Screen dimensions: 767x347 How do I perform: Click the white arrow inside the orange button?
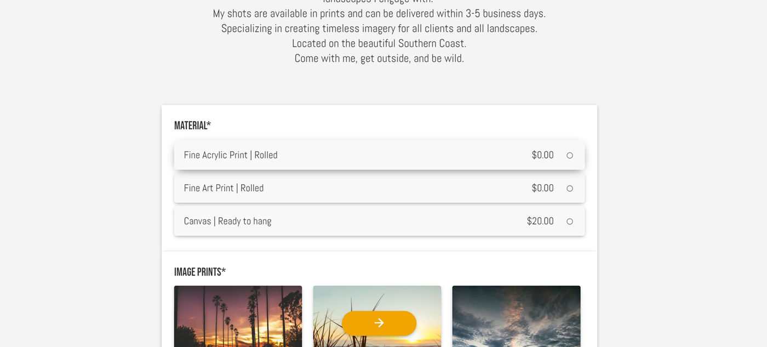point(379,323)
